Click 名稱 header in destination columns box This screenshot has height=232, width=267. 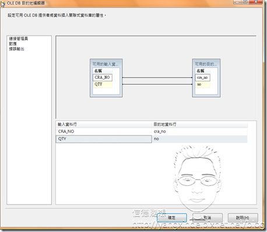point(202,71)
